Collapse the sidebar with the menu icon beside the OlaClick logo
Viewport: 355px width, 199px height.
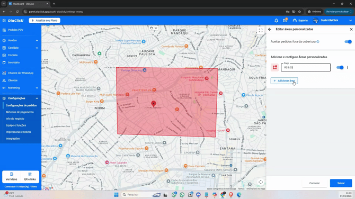(x=4, y=21)
